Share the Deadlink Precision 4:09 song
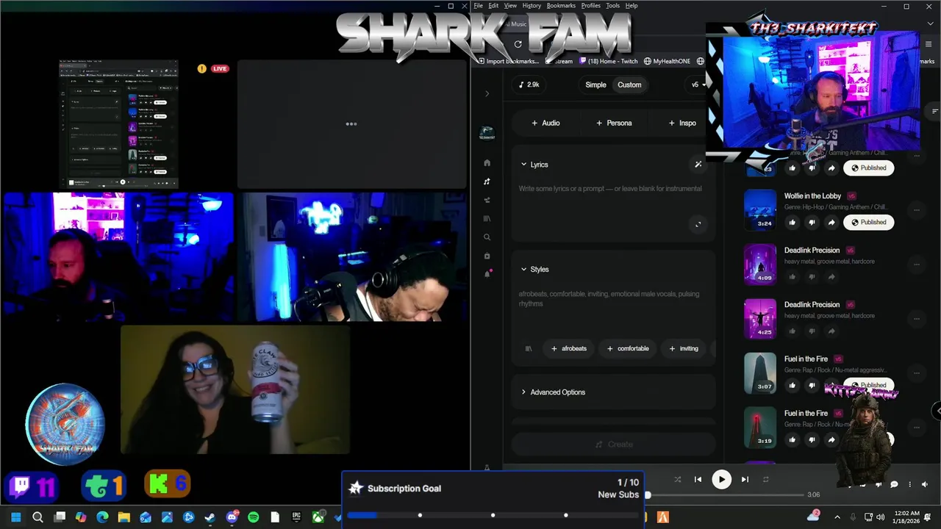The width and height of the screenshot is (941, 529). pos(831,277)
